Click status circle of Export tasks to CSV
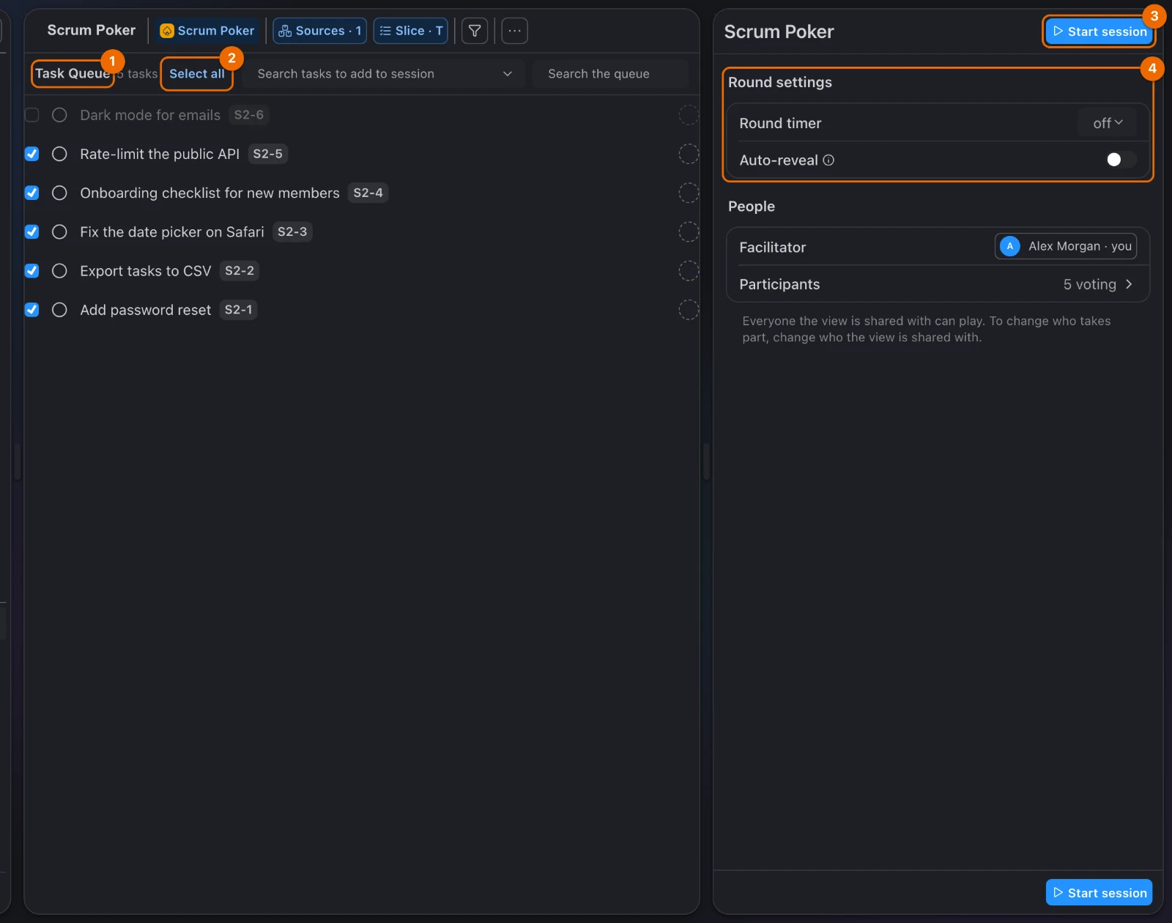Screen dimensions: 1172x923 (60, 271)
